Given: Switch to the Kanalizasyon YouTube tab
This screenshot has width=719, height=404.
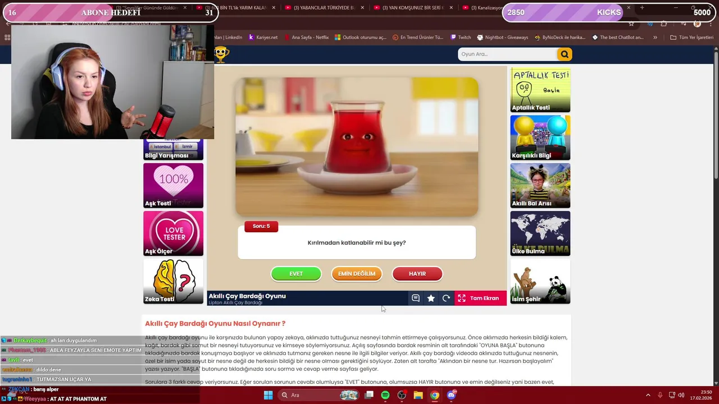Looking at the screenshot, I should point(482,8).
